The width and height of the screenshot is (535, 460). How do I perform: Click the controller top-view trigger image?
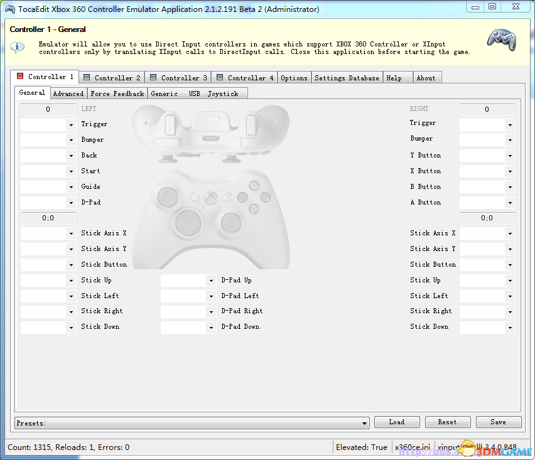(x=211, y=133)
